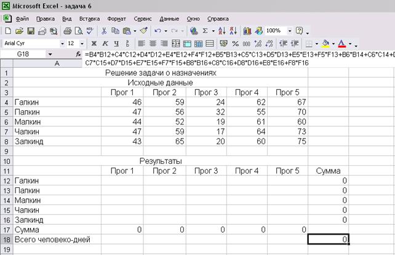Apply Percent Style format icon
The width and height of the screenshot is (395, 255).
tap(236, 44)
